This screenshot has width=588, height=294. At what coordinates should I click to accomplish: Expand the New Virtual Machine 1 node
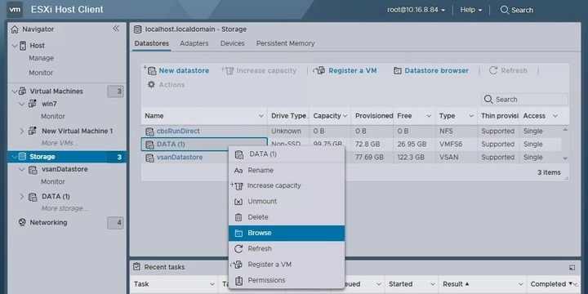tap(22, 131)
